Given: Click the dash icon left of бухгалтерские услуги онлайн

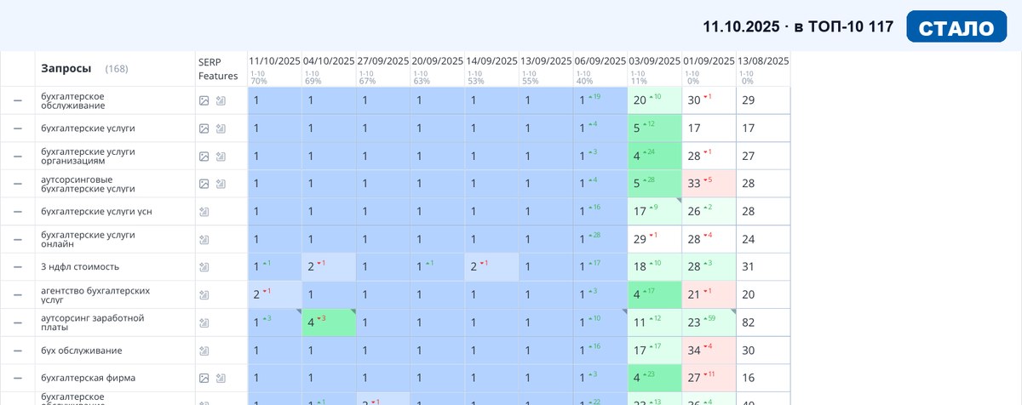Looking at the screenshot, I should (17, 239).
